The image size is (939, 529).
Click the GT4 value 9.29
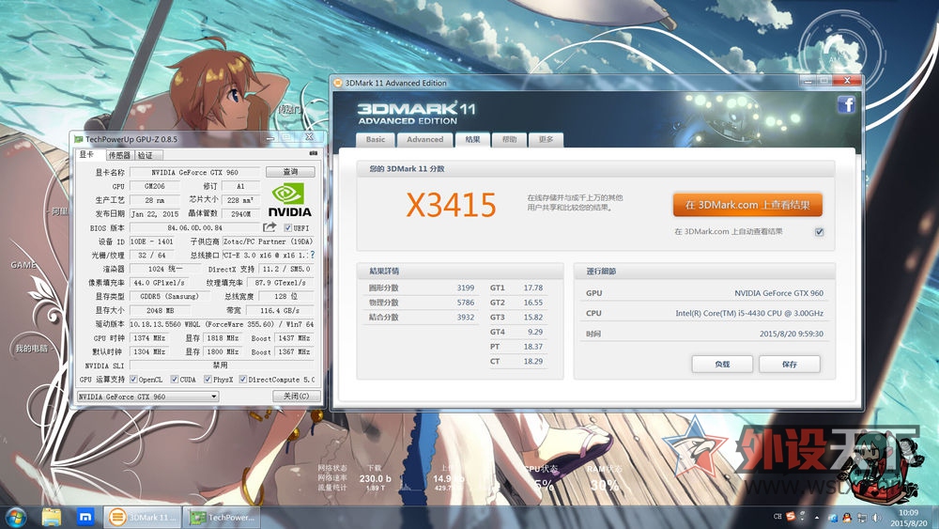535,332
